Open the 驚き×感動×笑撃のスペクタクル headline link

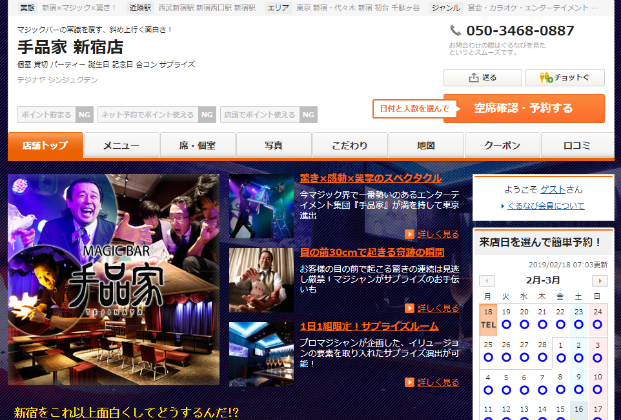(x=371, y=178)
